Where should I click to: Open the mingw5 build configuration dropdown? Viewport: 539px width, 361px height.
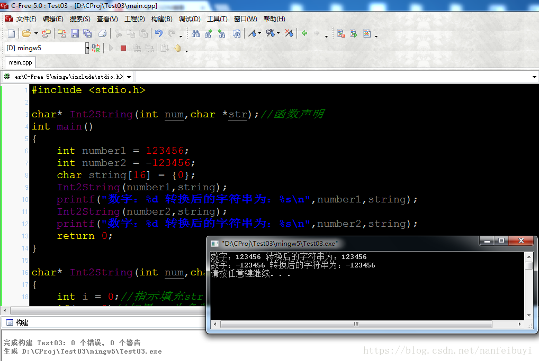(87, 48)
